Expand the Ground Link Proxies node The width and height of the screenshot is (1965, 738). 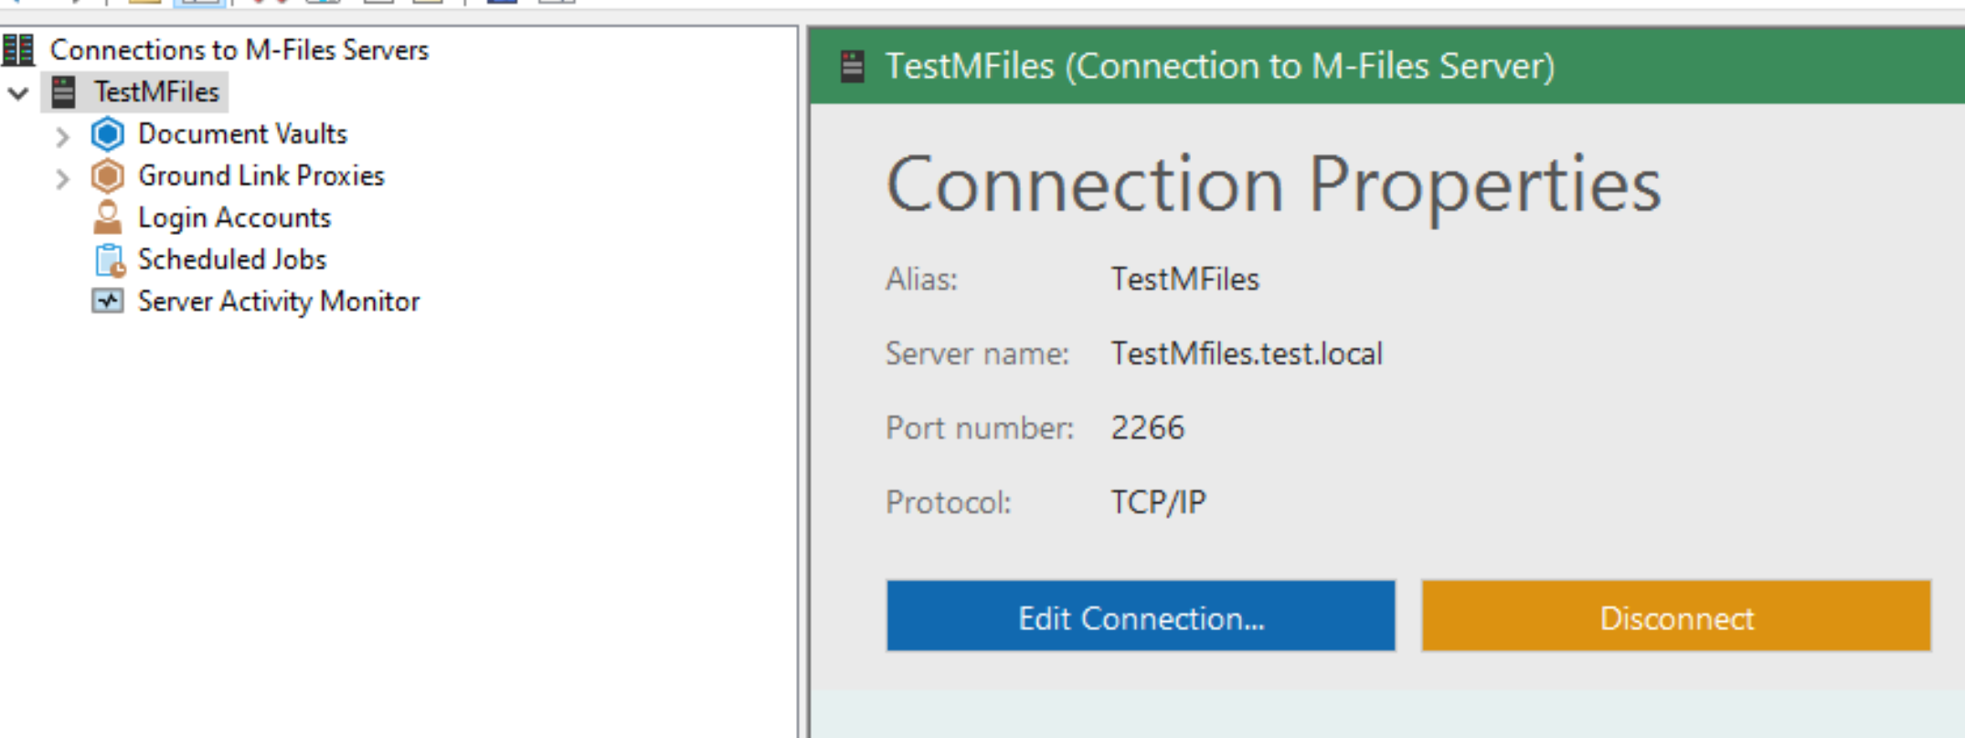tap(62, 178)
